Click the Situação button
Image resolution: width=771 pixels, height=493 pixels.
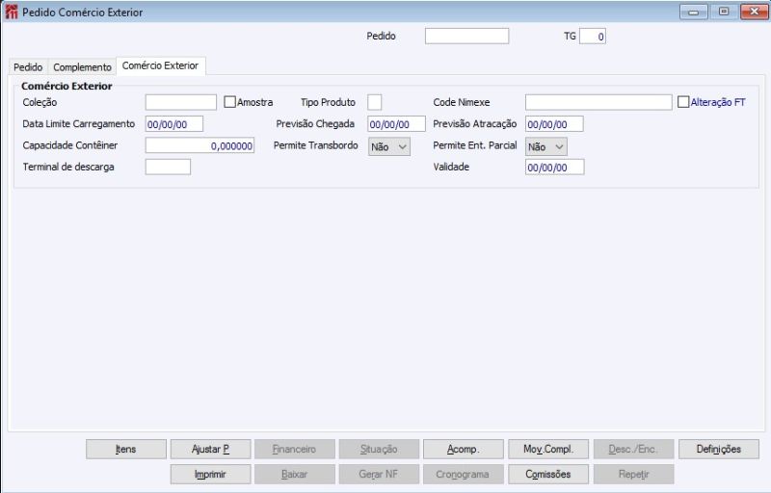[379, 449]
